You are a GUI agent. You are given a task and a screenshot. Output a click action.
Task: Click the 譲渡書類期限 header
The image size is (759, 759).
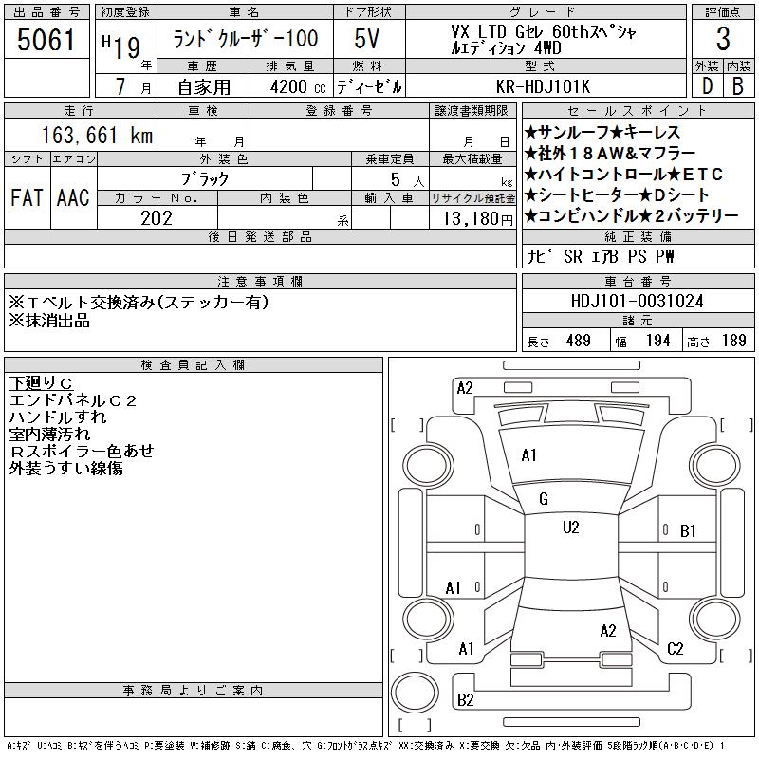point(472,111)
